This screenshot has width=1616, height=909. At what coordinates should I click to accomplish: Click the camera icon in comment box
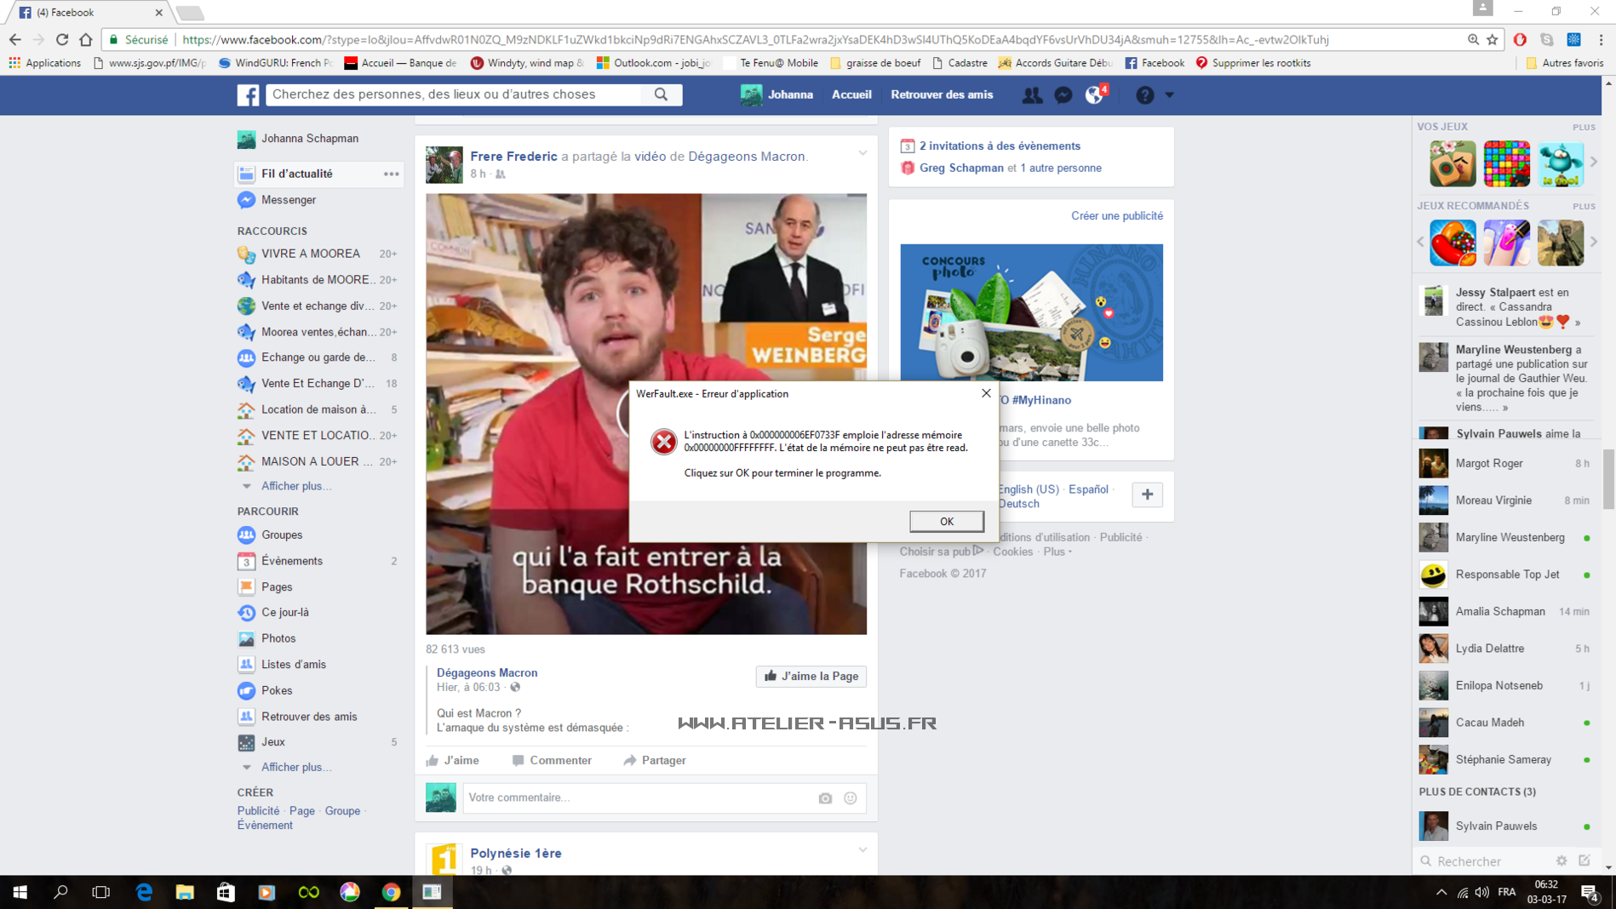[825, 798]
